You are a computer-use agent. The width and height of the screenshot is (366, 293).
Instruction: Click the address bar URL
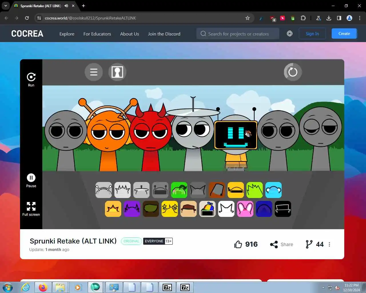[x=90, y=18]
